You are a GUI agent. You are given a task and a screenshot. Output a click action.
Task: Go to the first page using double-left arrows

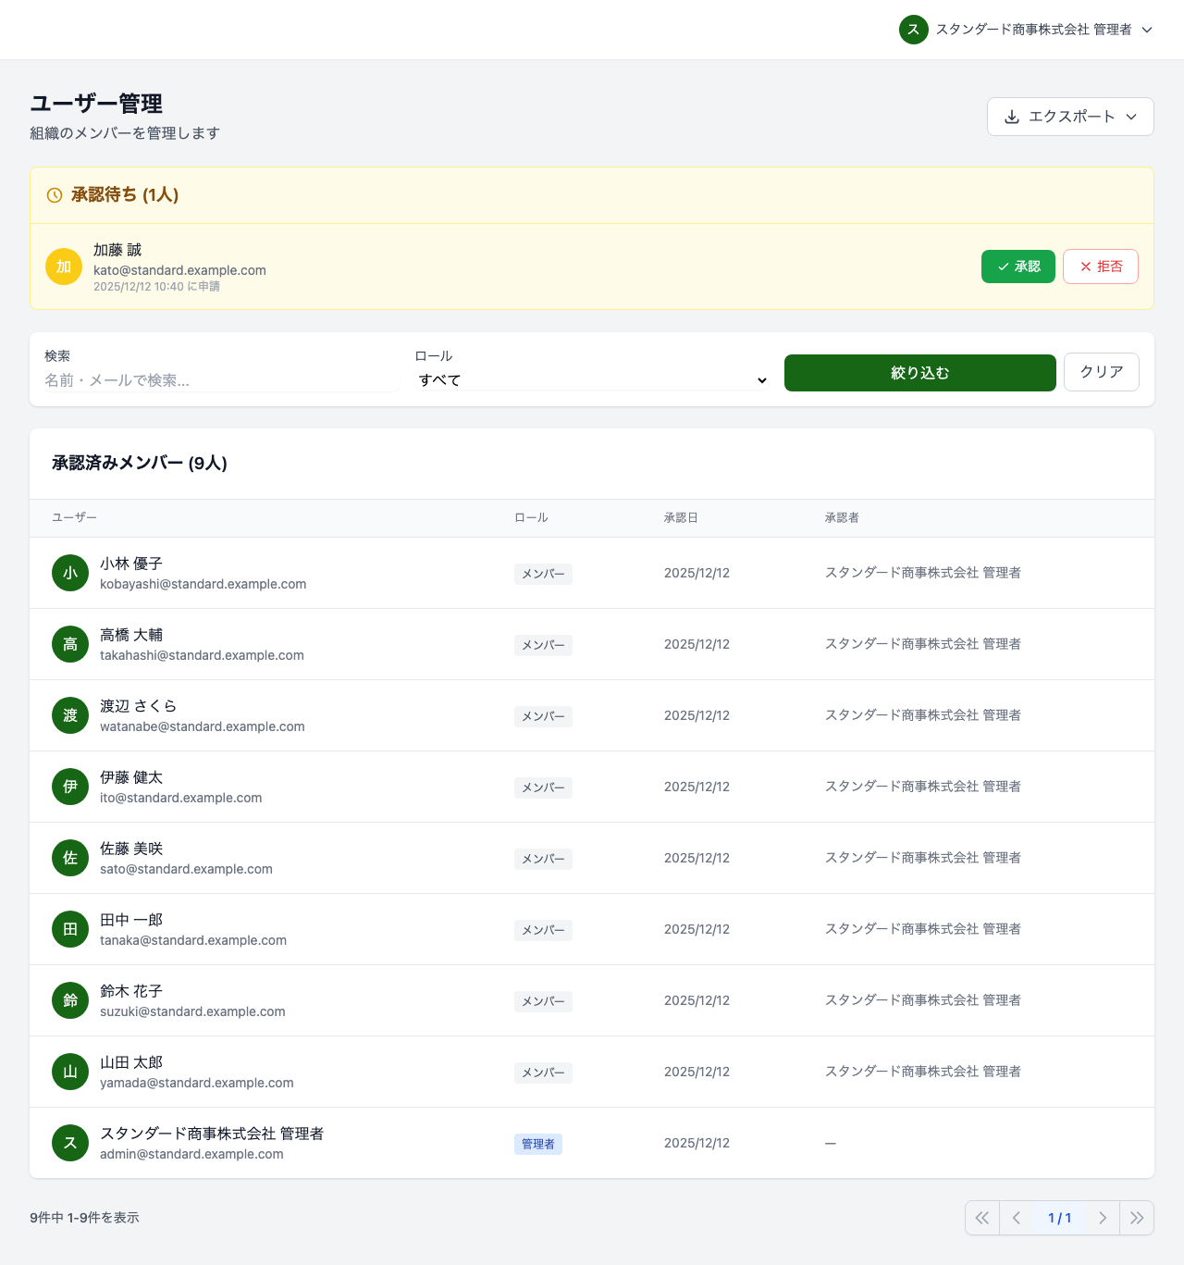tap(982, 1218)
